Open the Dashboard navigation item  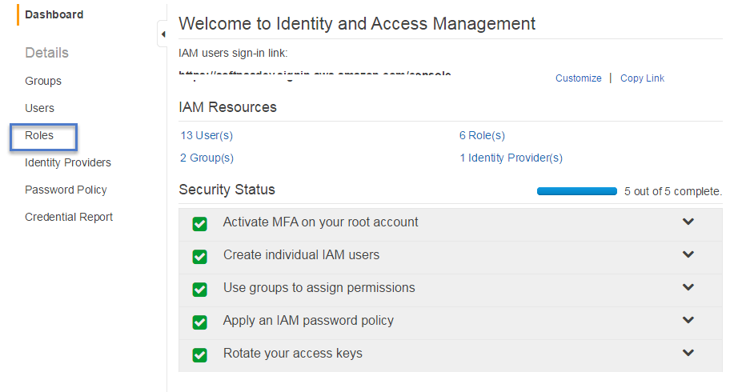(x=54, y=14)
